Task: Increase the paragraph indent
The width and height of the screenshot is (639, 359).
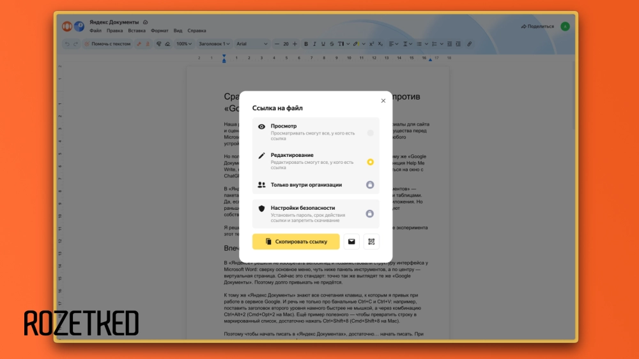Action: pos(458,44)
